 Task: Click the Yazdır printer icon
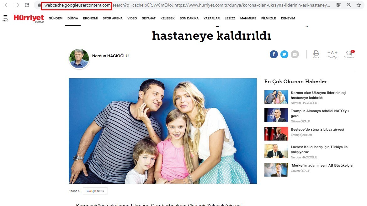pyautogui.click(x=316, y=53)
